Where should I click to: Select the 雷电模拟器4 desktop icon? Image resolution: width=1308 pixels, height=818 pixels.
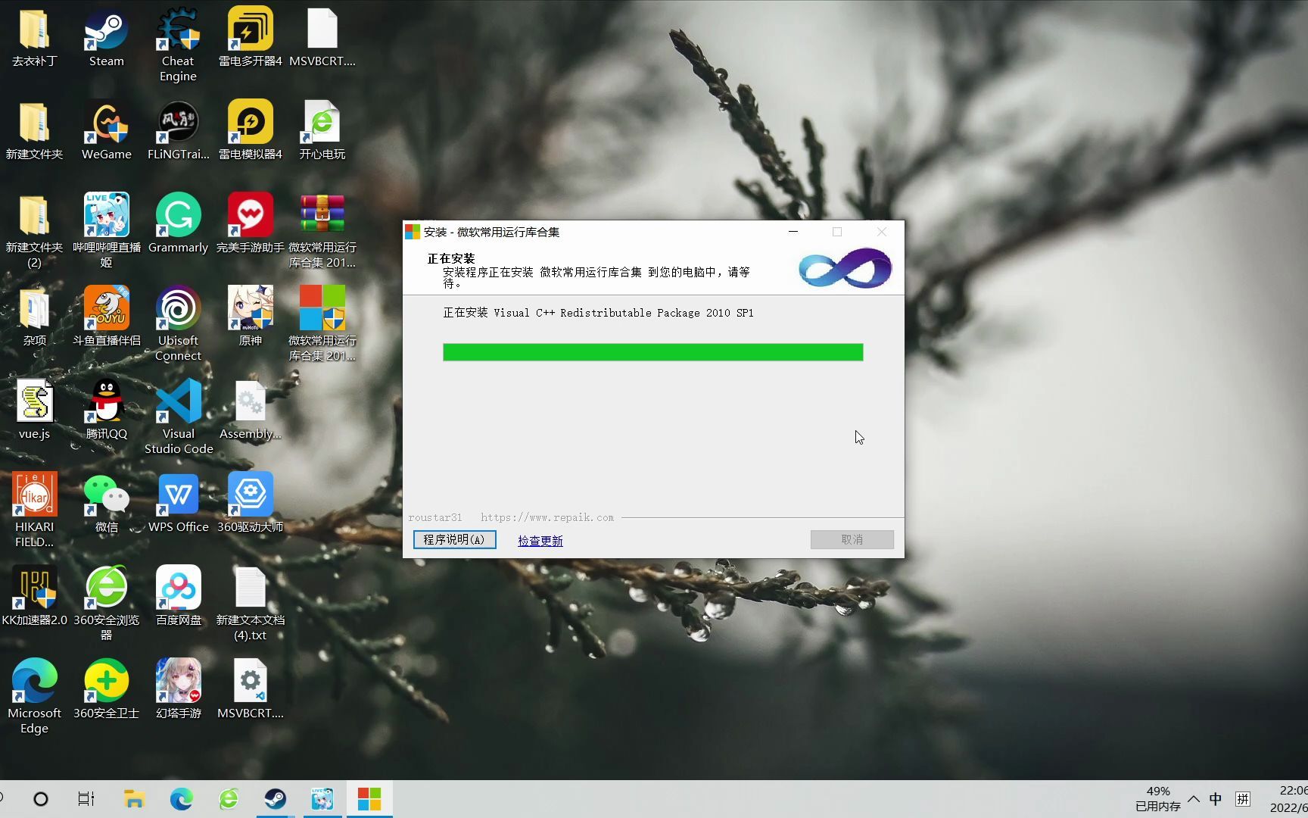click(x=250, y=131)
